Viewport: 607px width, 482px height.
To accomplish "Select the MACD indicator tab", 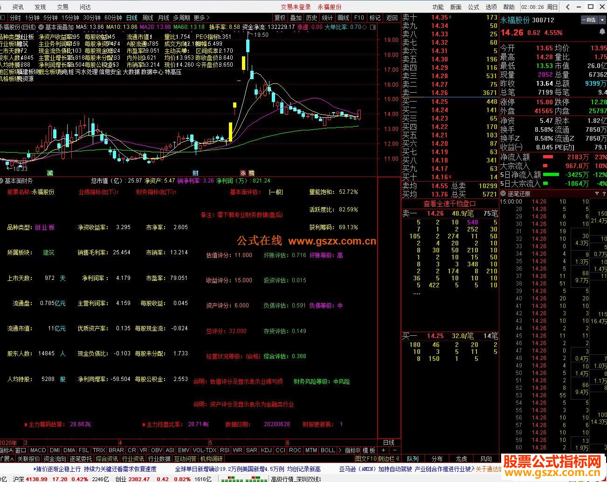I will [38, 450].
